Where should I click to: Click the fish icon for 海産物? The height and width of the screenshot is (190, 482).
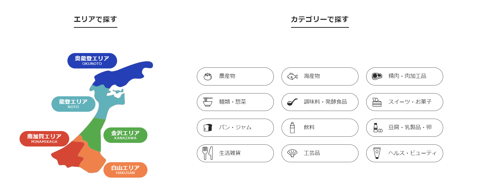click(x=292, y=76)
